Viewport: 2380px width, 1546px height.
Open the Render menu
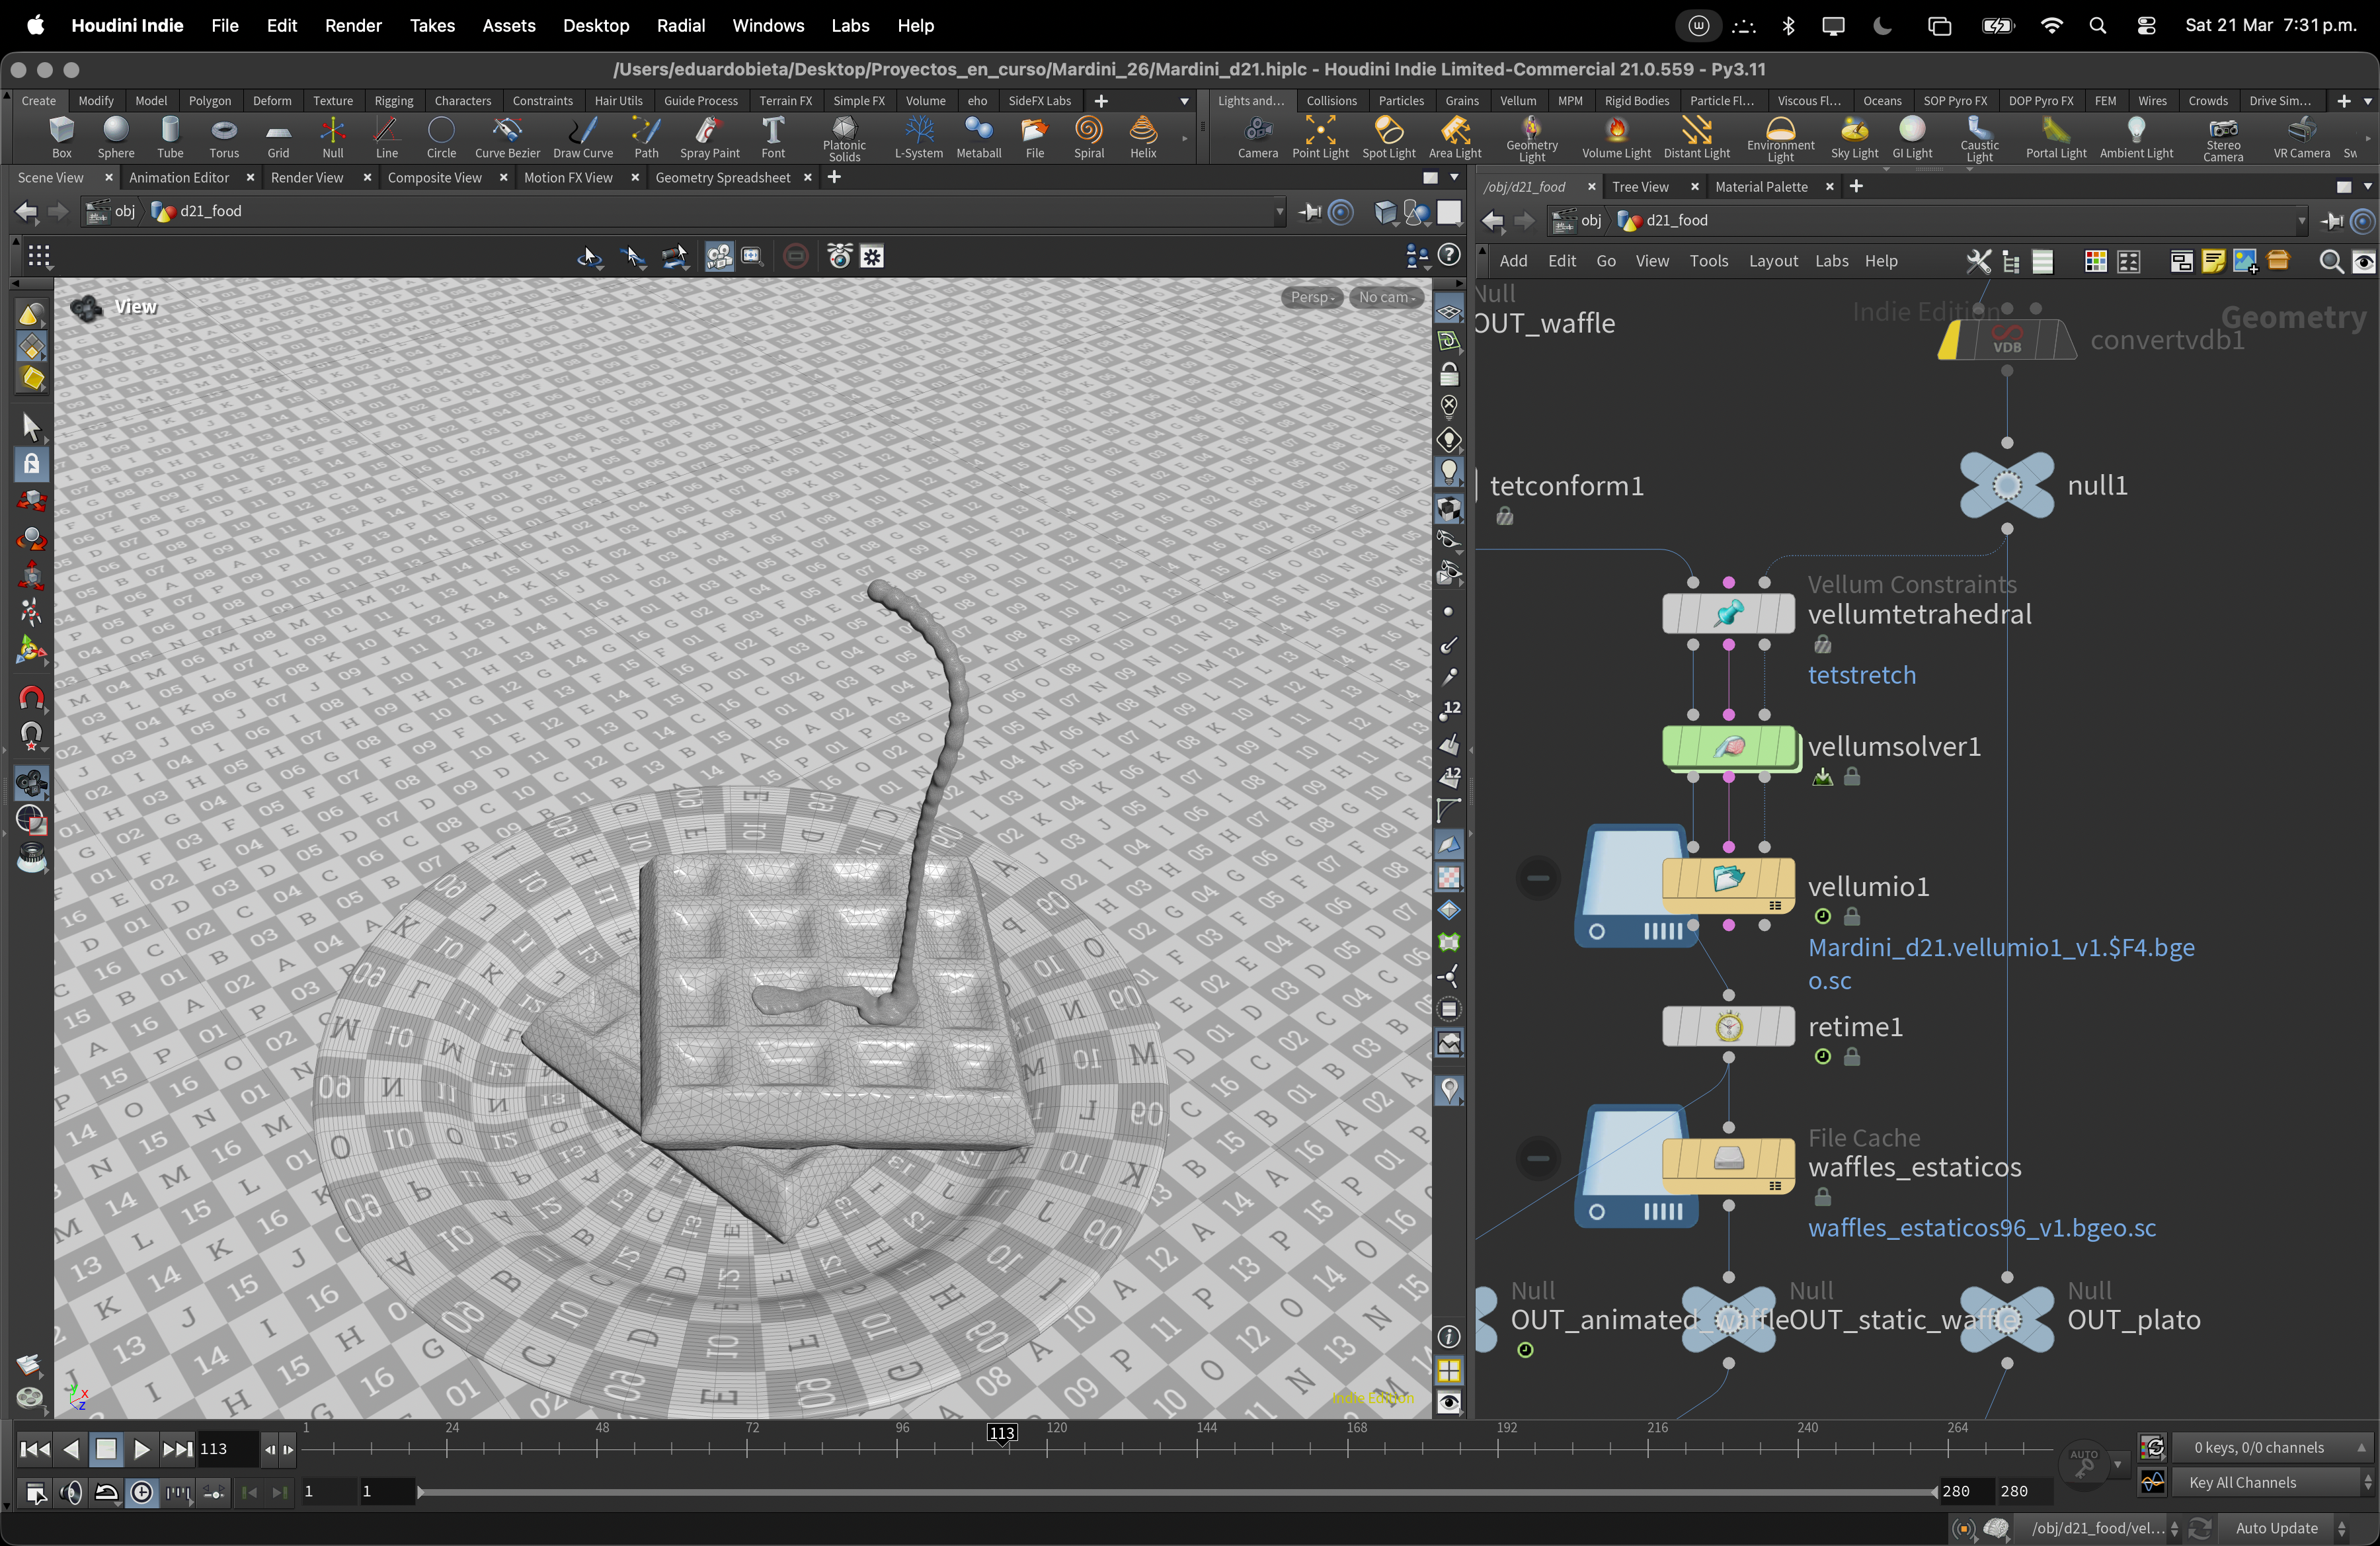pyautogui.click(x=353, y=26)
